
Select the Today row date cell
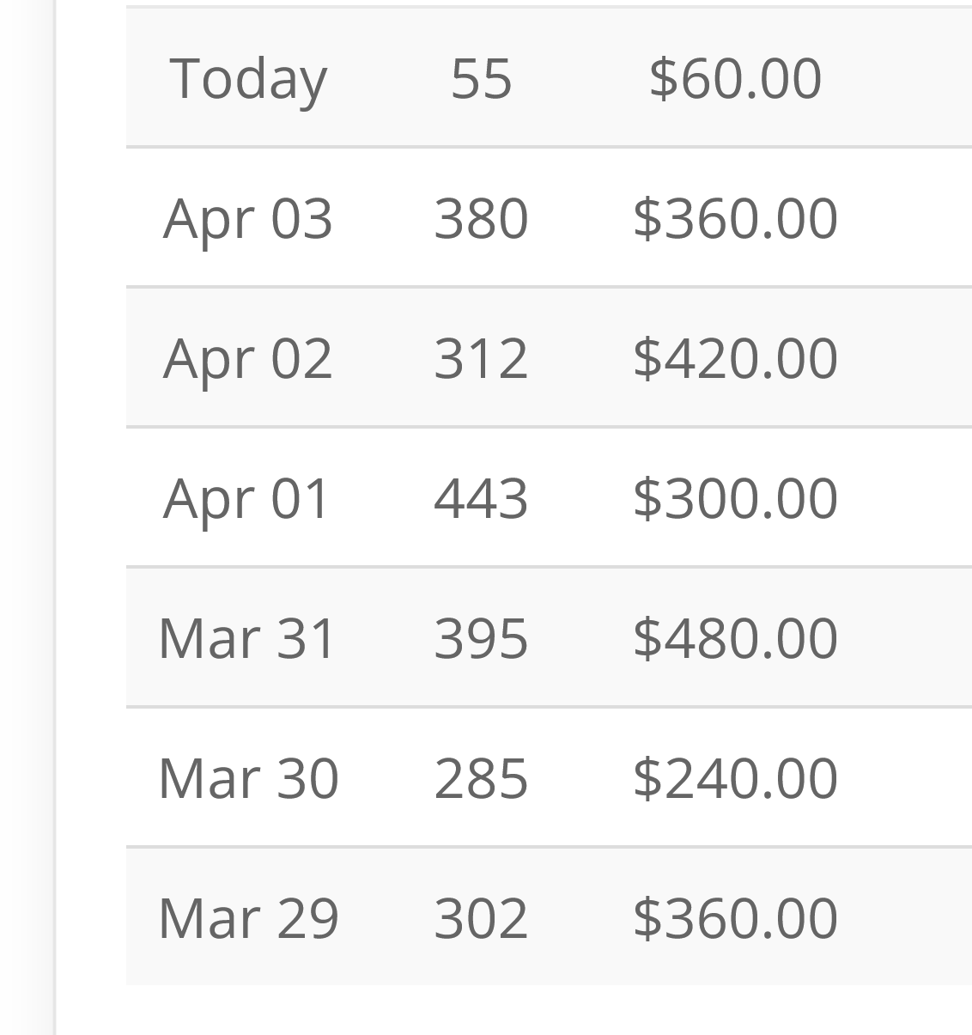248,78
